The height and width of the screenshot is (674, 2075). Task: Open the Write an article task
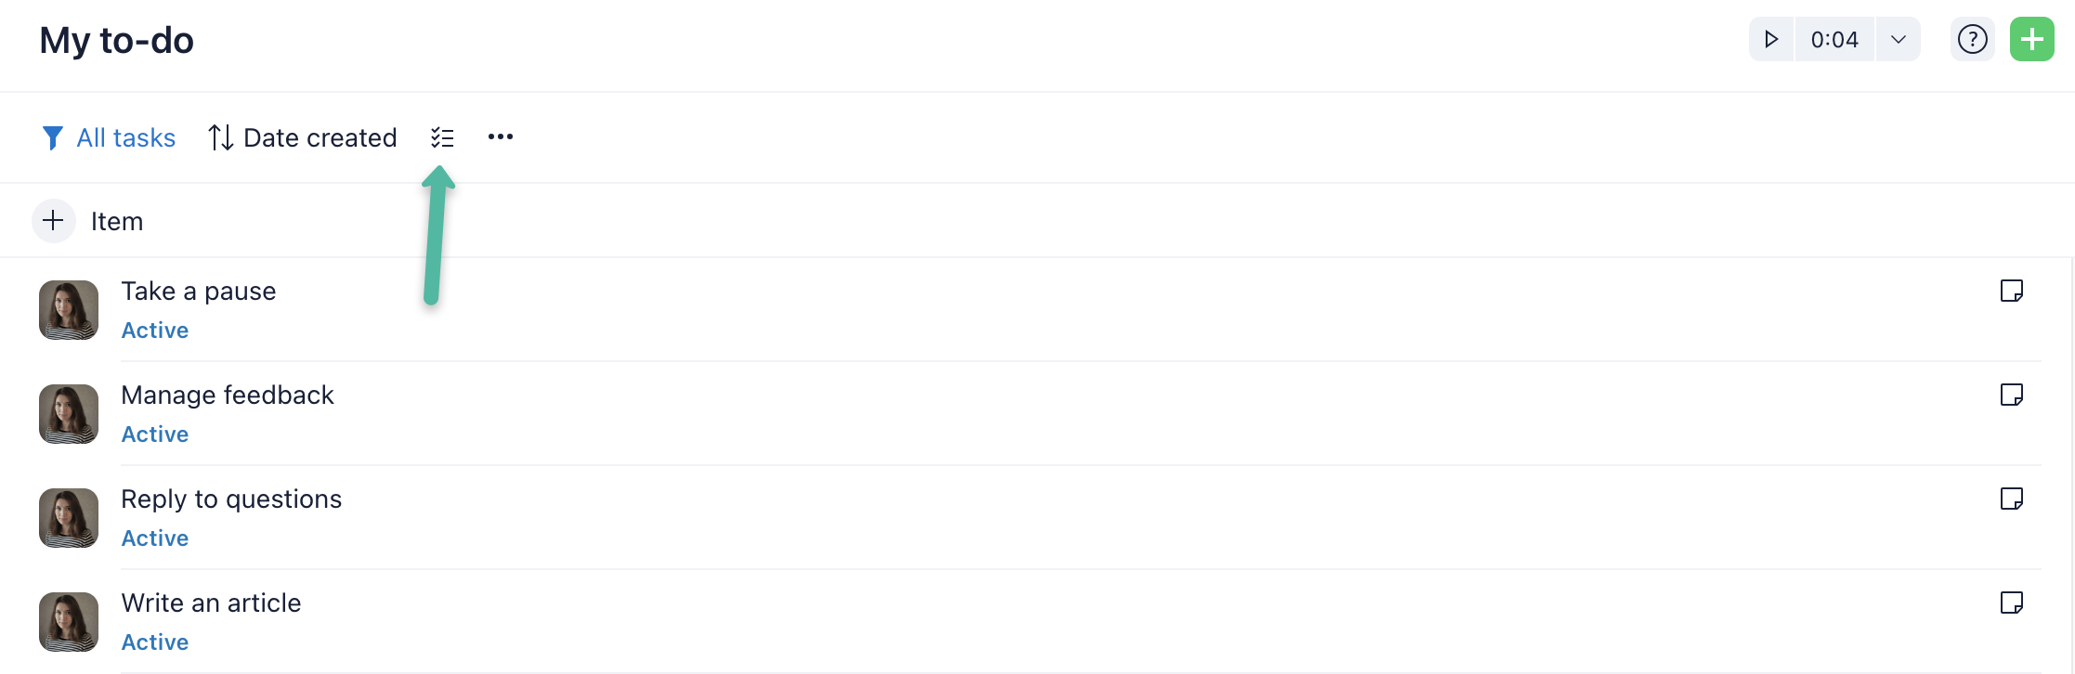pyautogui.click(x=212, y=603)
